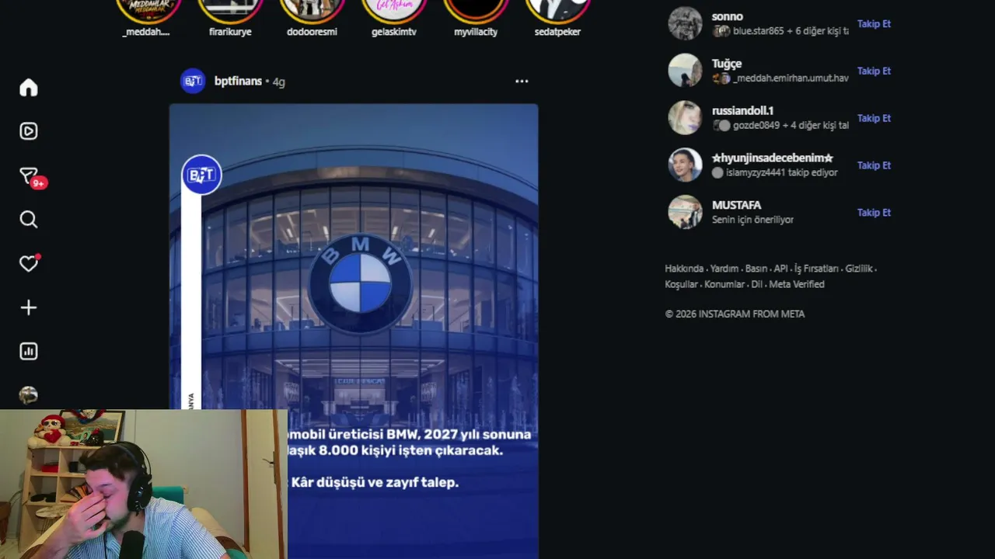
Task: Open sonno's profile picture
Action: [685, 23]
